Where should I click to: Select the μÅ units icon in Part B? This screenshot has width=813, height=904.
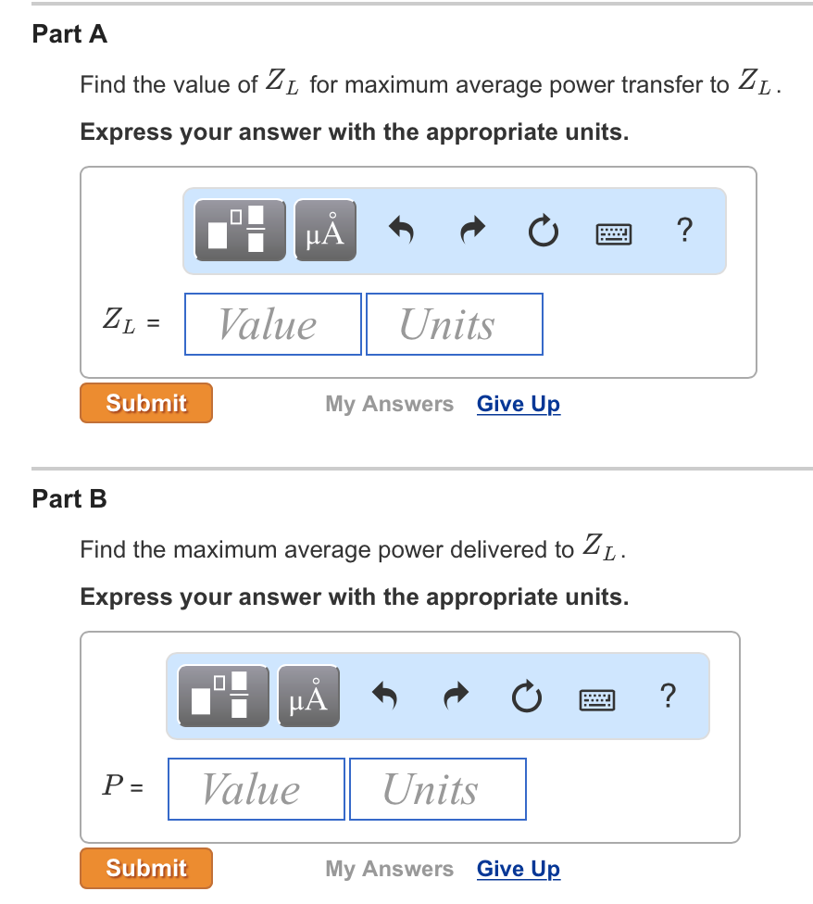pos(308,696)
